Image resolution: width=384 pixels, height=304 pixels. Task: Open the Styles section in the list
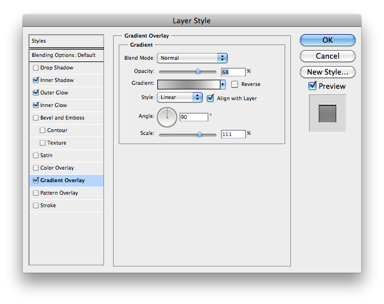point(66,41)
